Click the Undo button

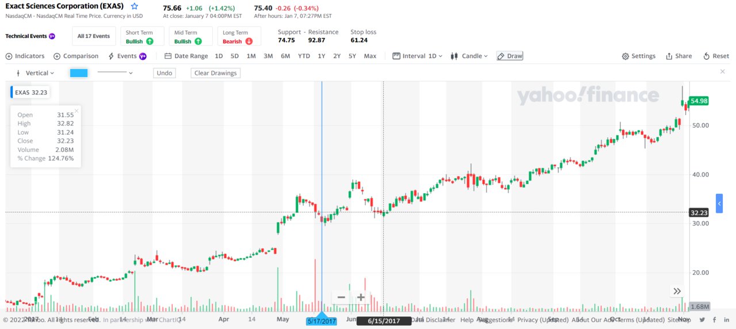165,73
